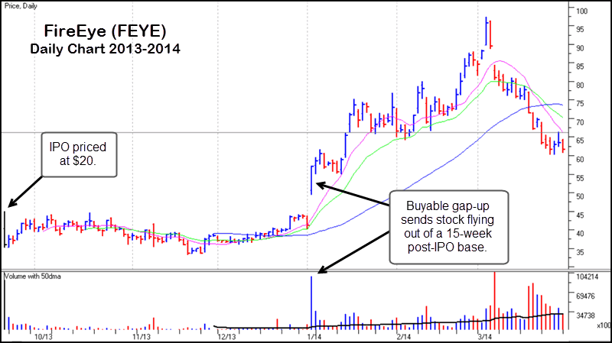The height and width of the screenshot is (343, 612).
Task: Click the Volume with 50dma label
Action: coord(34,274)
